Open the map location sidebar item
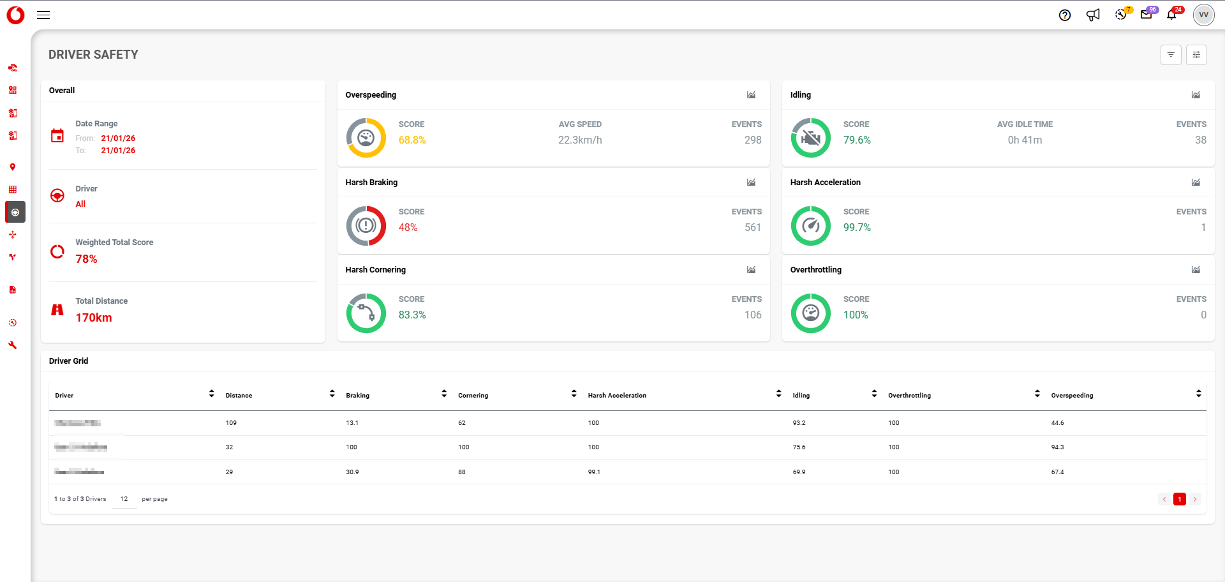The width and height of the screenshot is (1225, 582). coord(13,167)
